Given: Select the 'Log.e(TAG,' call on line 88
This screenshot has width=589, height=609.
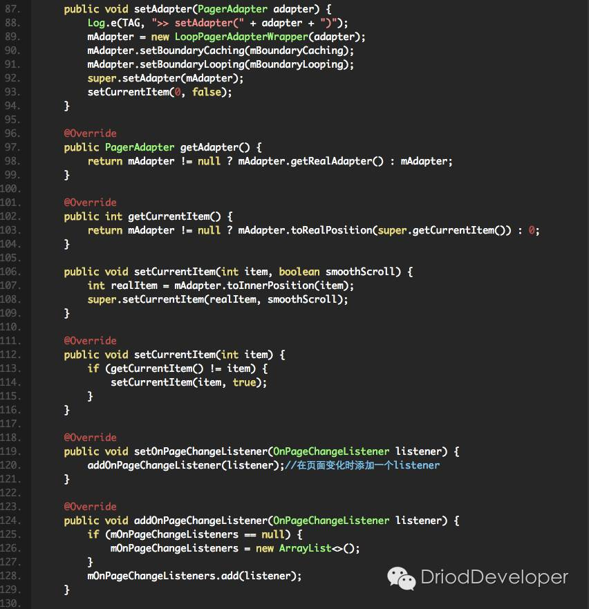Looking at the screenshot, I should tap(115, 24).
